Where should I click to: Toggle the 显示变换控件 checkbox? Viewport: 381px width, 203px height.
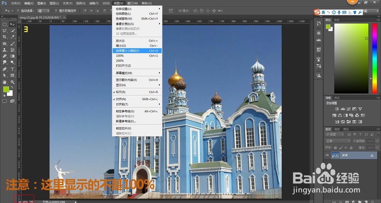tap(56, 11)
